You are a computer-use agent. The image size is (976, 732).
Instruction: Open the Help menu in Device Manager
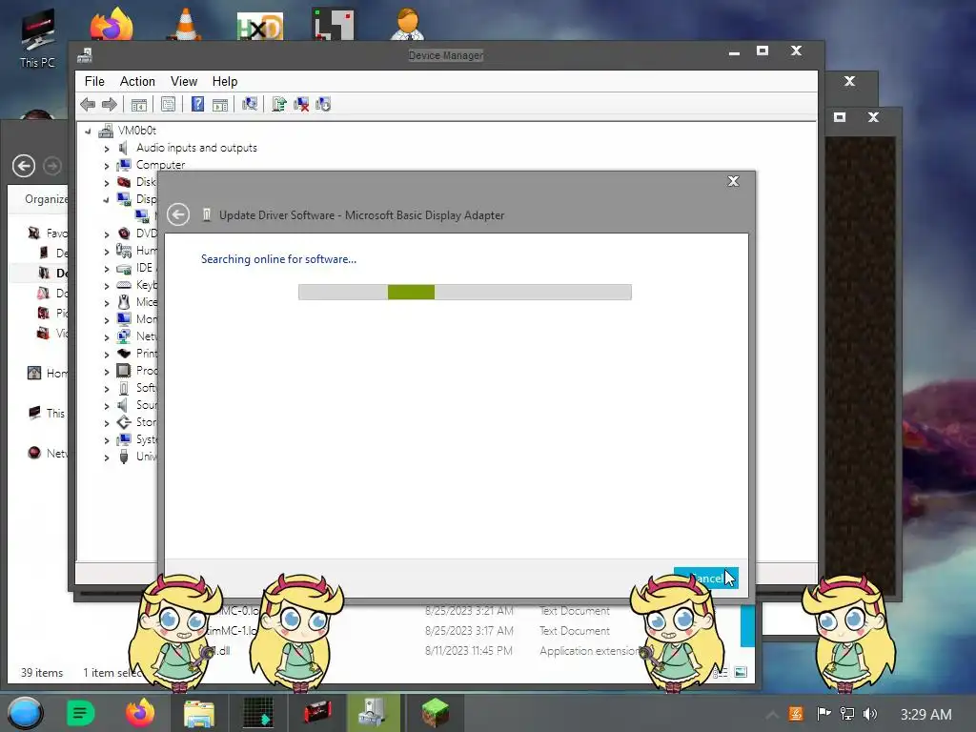pos(225,82)
